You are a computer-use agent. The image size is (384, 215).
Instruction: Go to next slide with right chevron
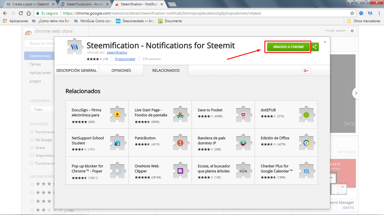[x=356, y=93]
